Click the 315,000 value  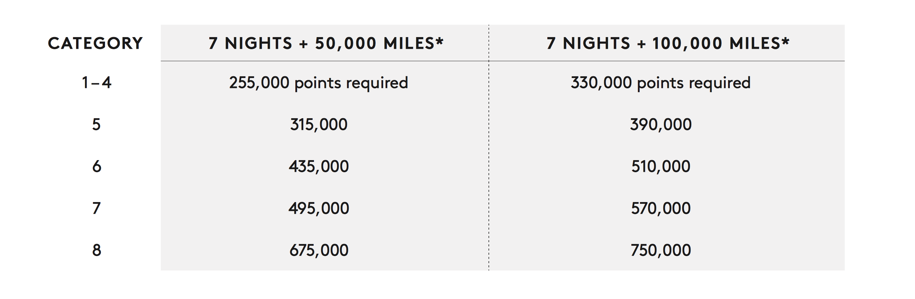click(x=319, y=125)
